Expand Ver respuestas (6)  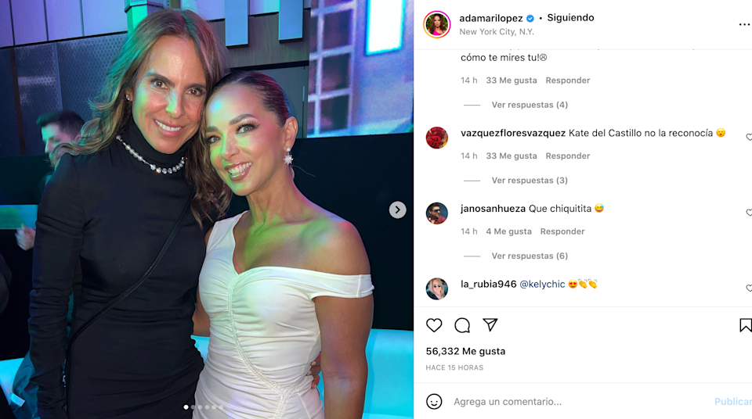[530, 256]
